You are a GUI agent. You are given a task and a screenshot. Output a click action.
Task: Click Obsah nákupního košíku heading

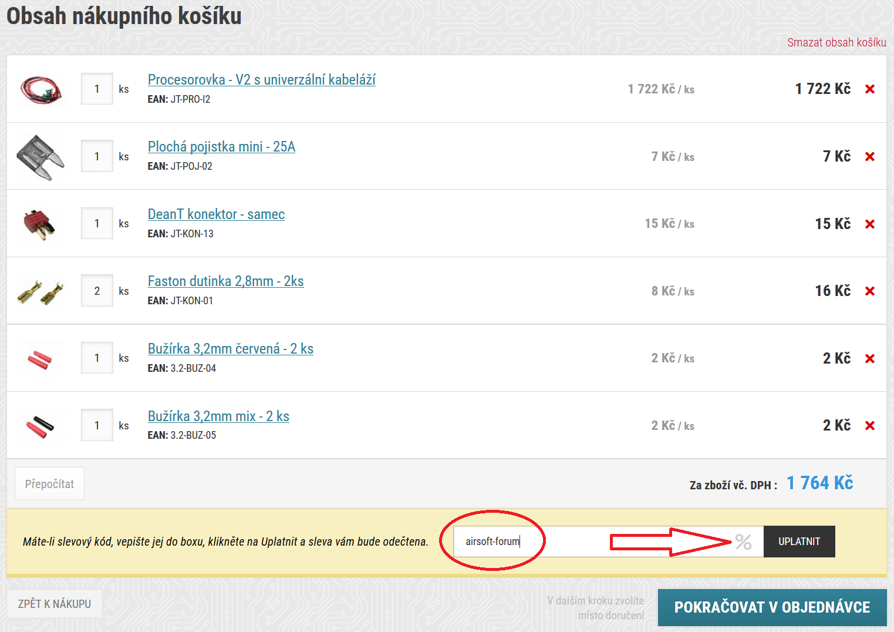[x=124, y=16]
